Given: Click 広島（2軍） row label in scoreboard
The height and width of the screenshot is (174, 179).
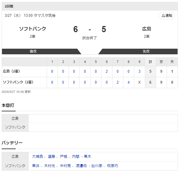Looking at the screenshot, I should pyautogui.click(x=11, y=71).
